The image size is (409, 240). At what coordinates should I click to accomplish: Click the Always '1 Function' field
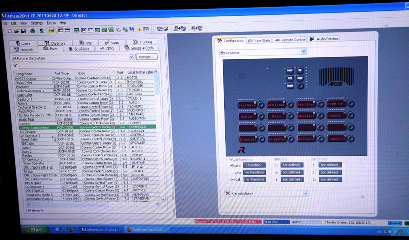click(x=254, y=165)
